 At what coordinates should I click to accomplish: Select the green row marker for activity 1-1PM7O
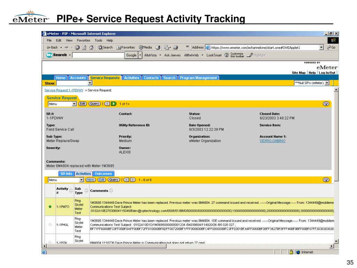tap(50, 207)
